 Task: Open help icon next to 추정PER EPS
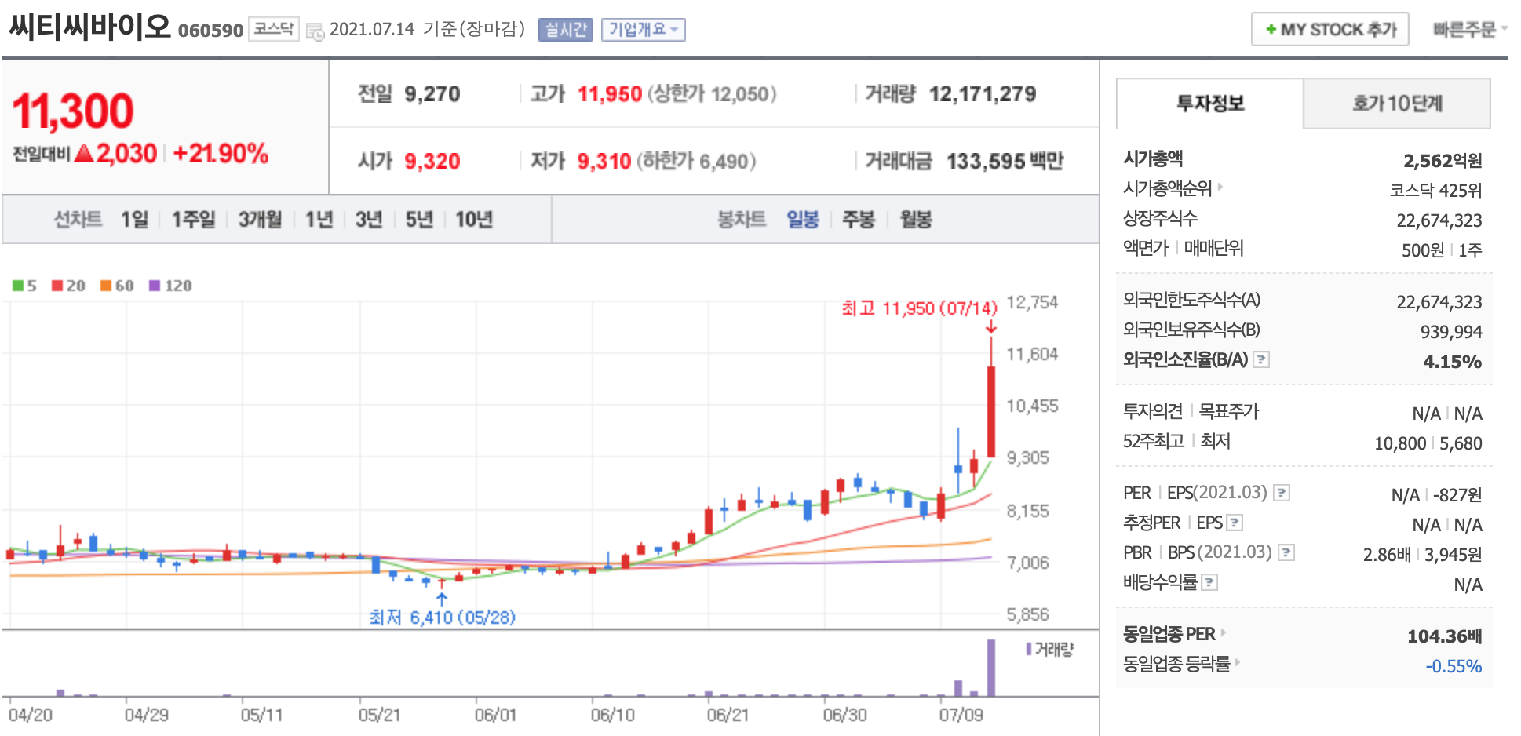click(1235, 523)
